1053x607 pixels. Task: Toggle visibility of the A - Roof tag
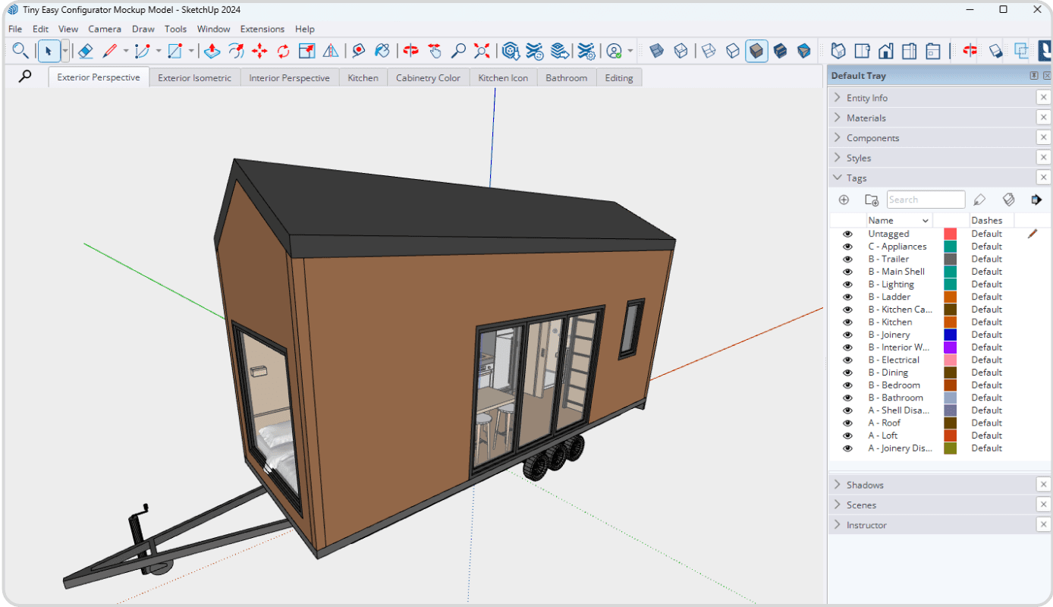coord(847,423)
